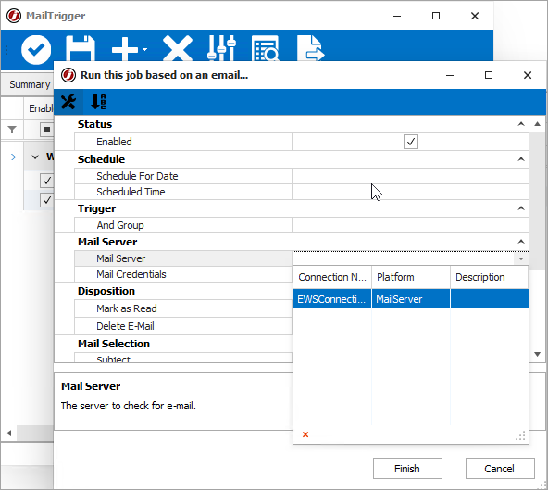Screen dimensions: 548x490
Task: Collapse the Trigger section chevron
Action: click(x=521, y=208)
